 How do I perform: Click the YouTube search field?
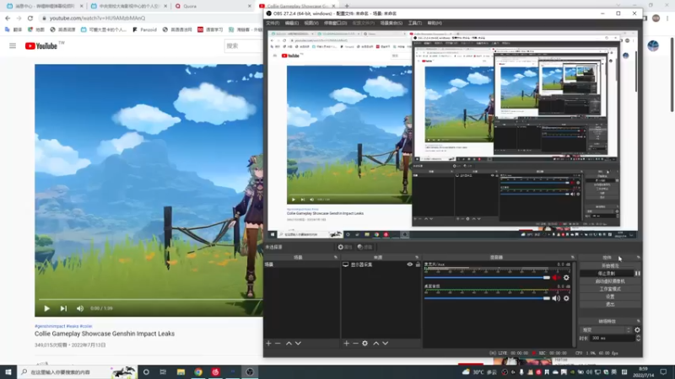pos(244,46)
